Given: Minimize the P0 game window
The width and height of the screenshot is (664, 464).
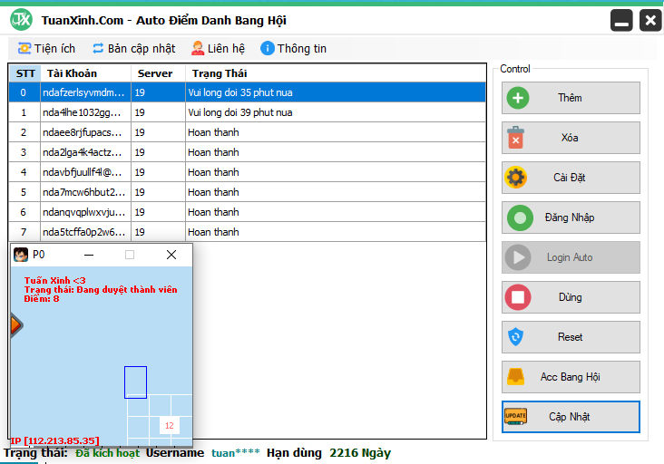Looking at the screenshot, I should click(89, 256).
